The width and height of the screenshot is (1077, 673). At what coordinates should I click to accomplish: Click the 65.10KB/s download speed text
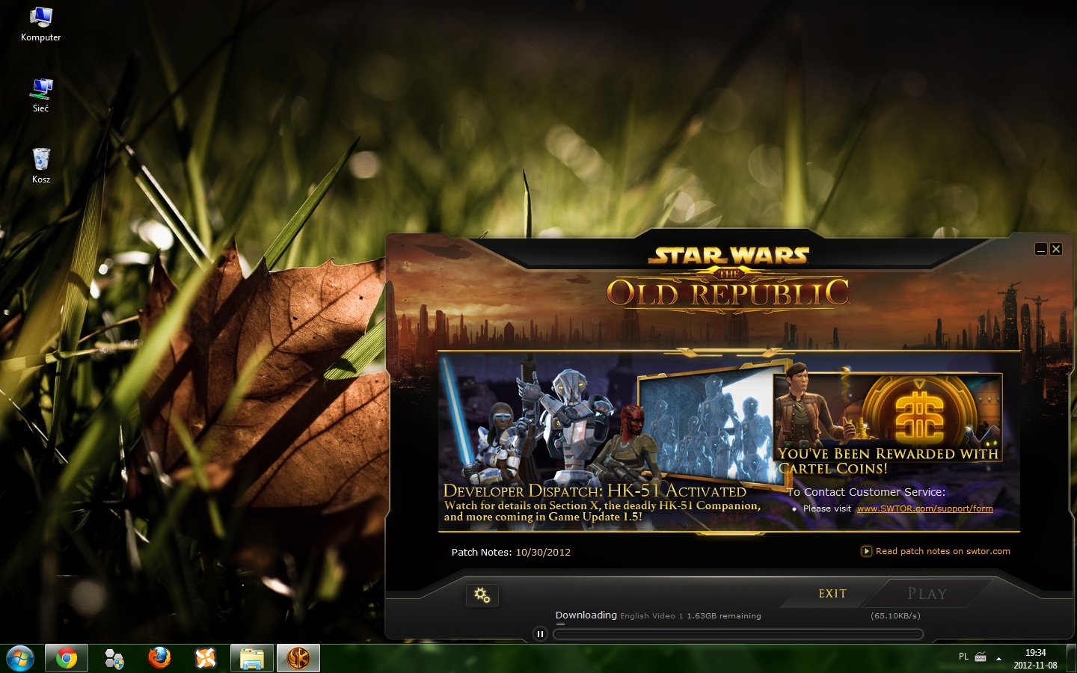(x=895, y=616)
